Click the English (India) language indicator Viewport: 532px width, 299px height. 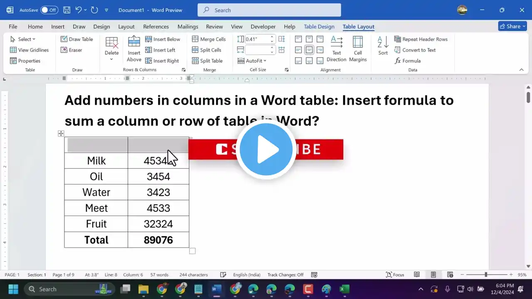coord(247,275)
